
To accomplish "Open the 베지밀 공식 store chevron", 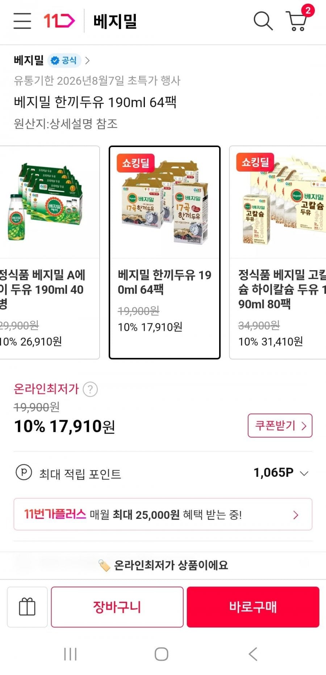I will pyautogui.click(x=87, y=60).
